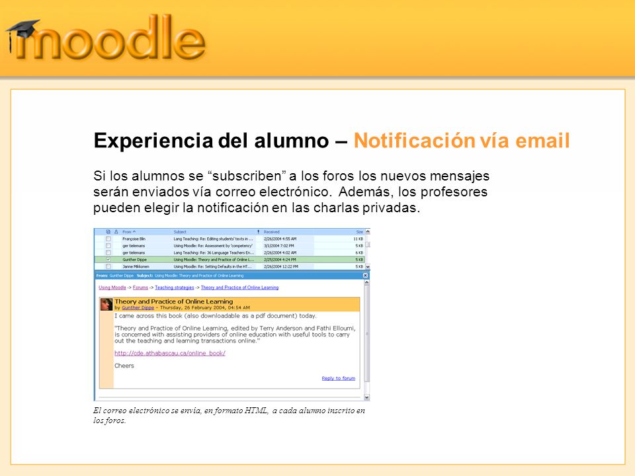Tick the checkbox for ger tielemans 'Assessment' message
Screen dimensions: 635x476
pyautogui.click(x=108, y=246)
